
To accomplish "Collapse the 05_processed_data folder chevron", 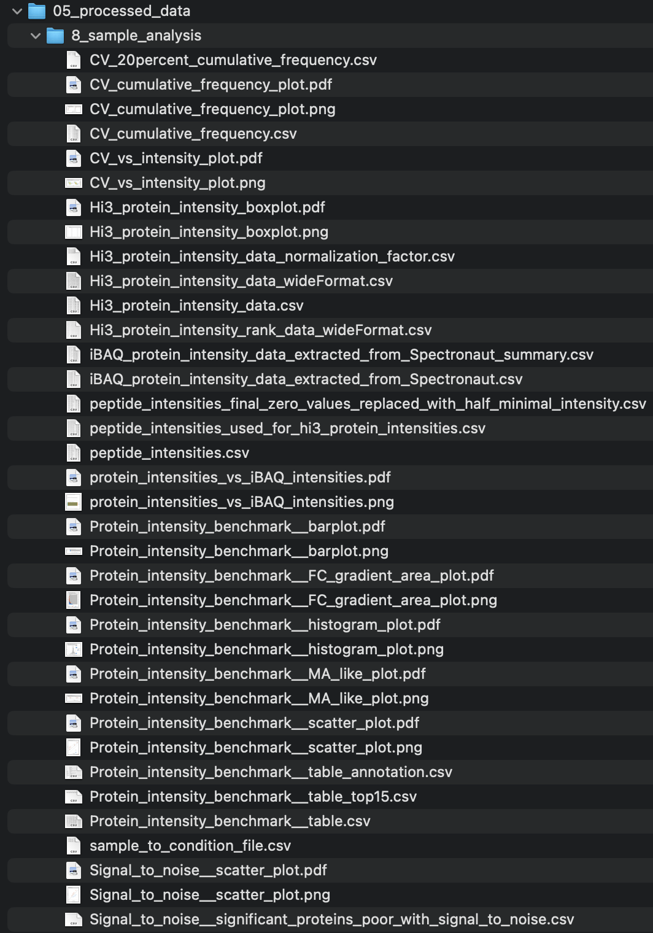I will pyautogui.click(x=17, y=11).
